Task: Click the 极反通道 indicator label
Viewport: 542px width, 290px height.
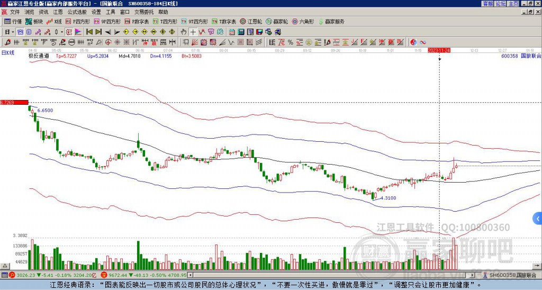Action: pyautogui.click(x=38, y=56)
